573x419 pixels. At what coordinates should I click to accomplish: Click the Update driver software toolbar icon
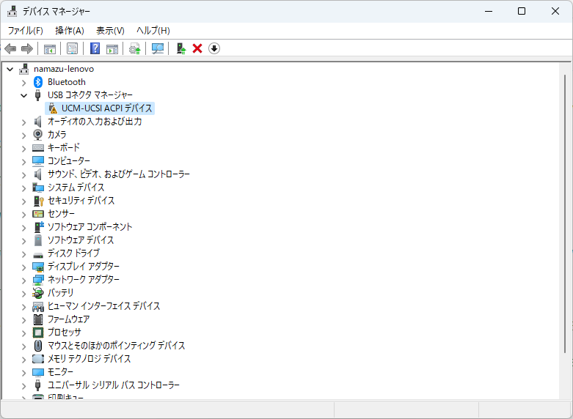pyautogui.click(x=134, y=48)
